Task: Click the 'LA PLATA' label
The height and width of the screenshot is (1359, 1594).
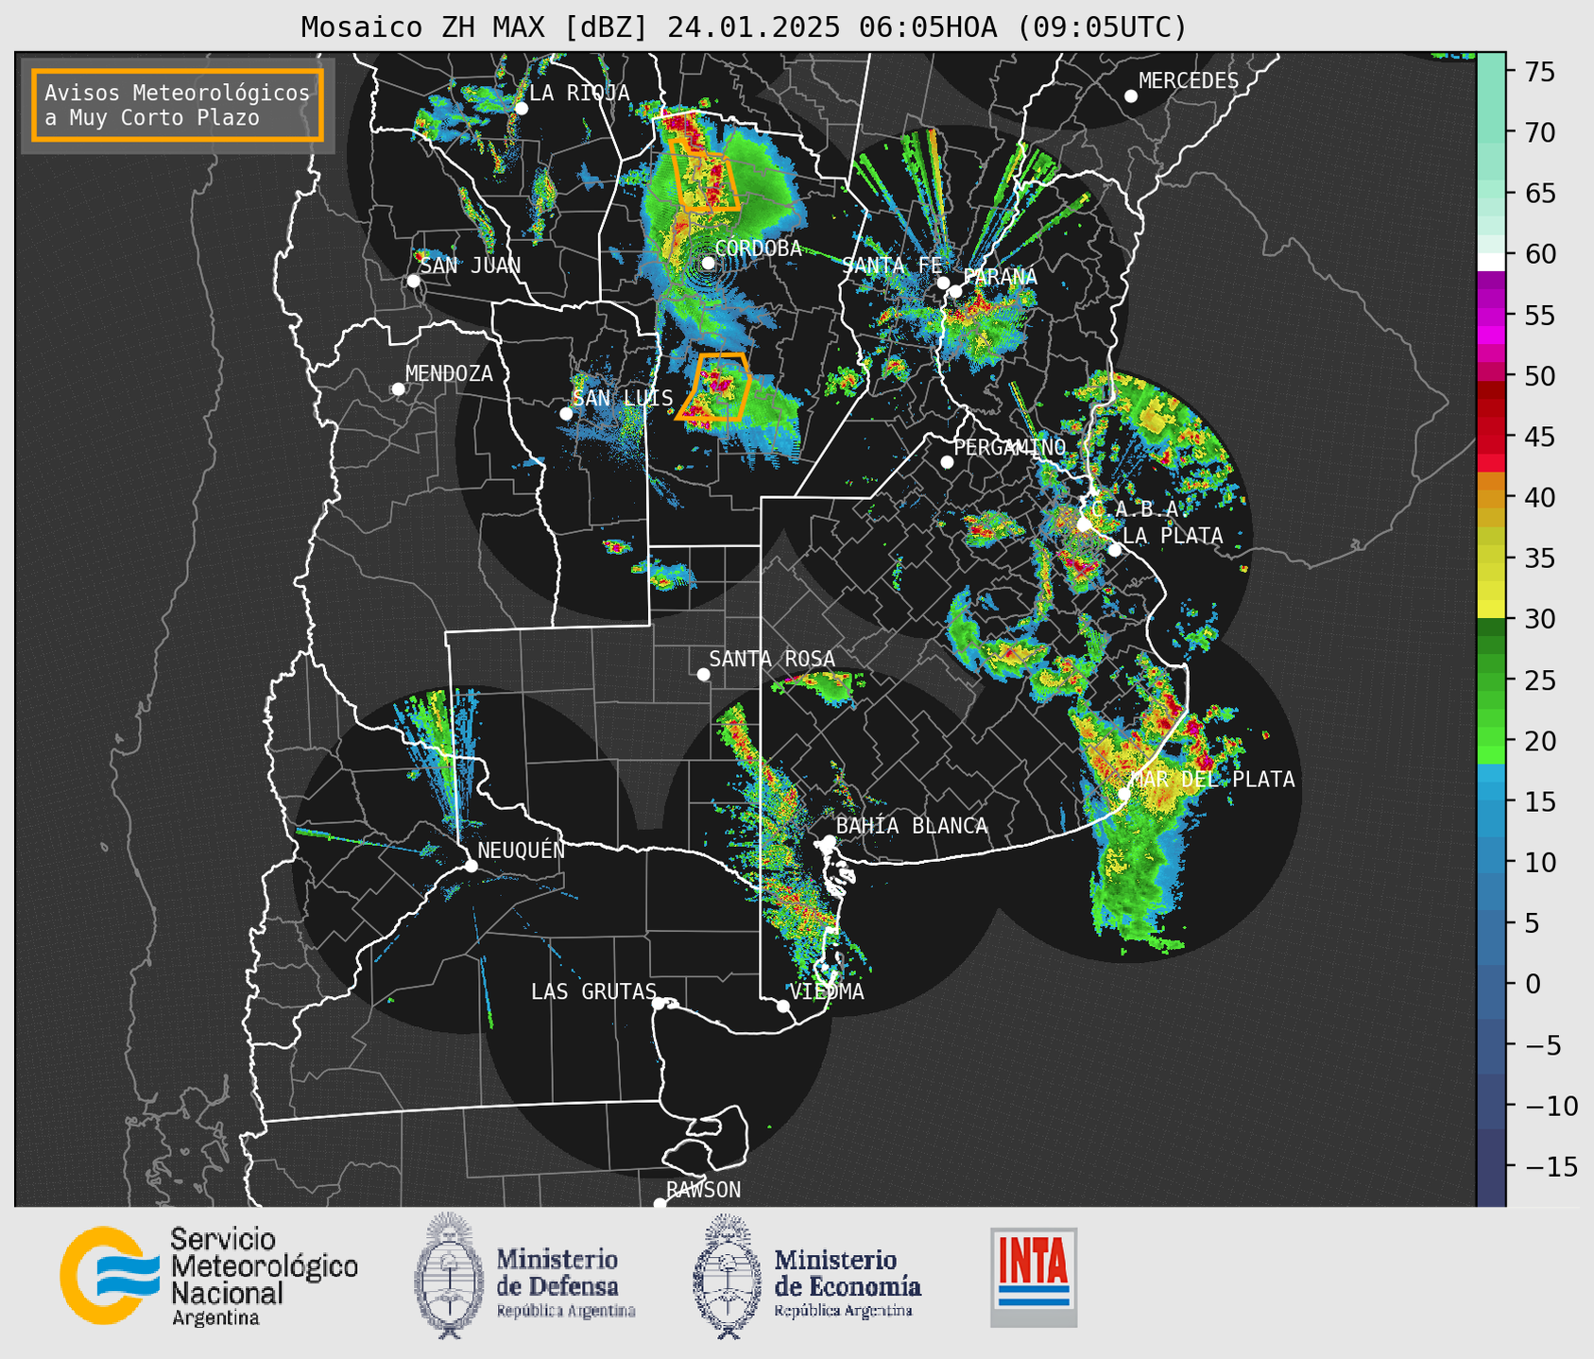Action: pyautogui.click(x=1173, y=536)
